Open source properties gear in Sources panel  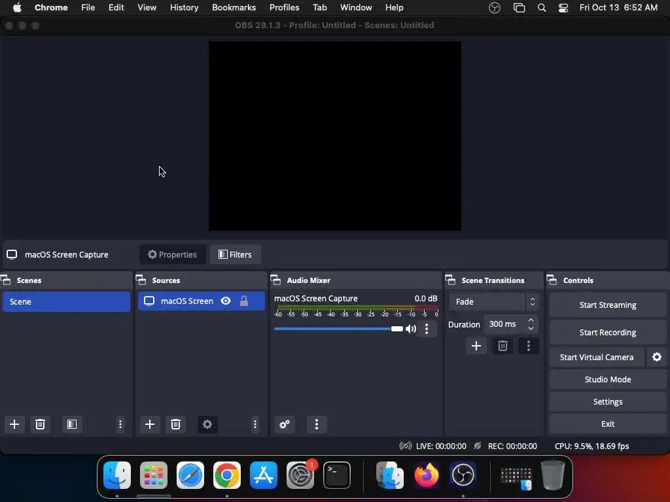pos(207,424)
